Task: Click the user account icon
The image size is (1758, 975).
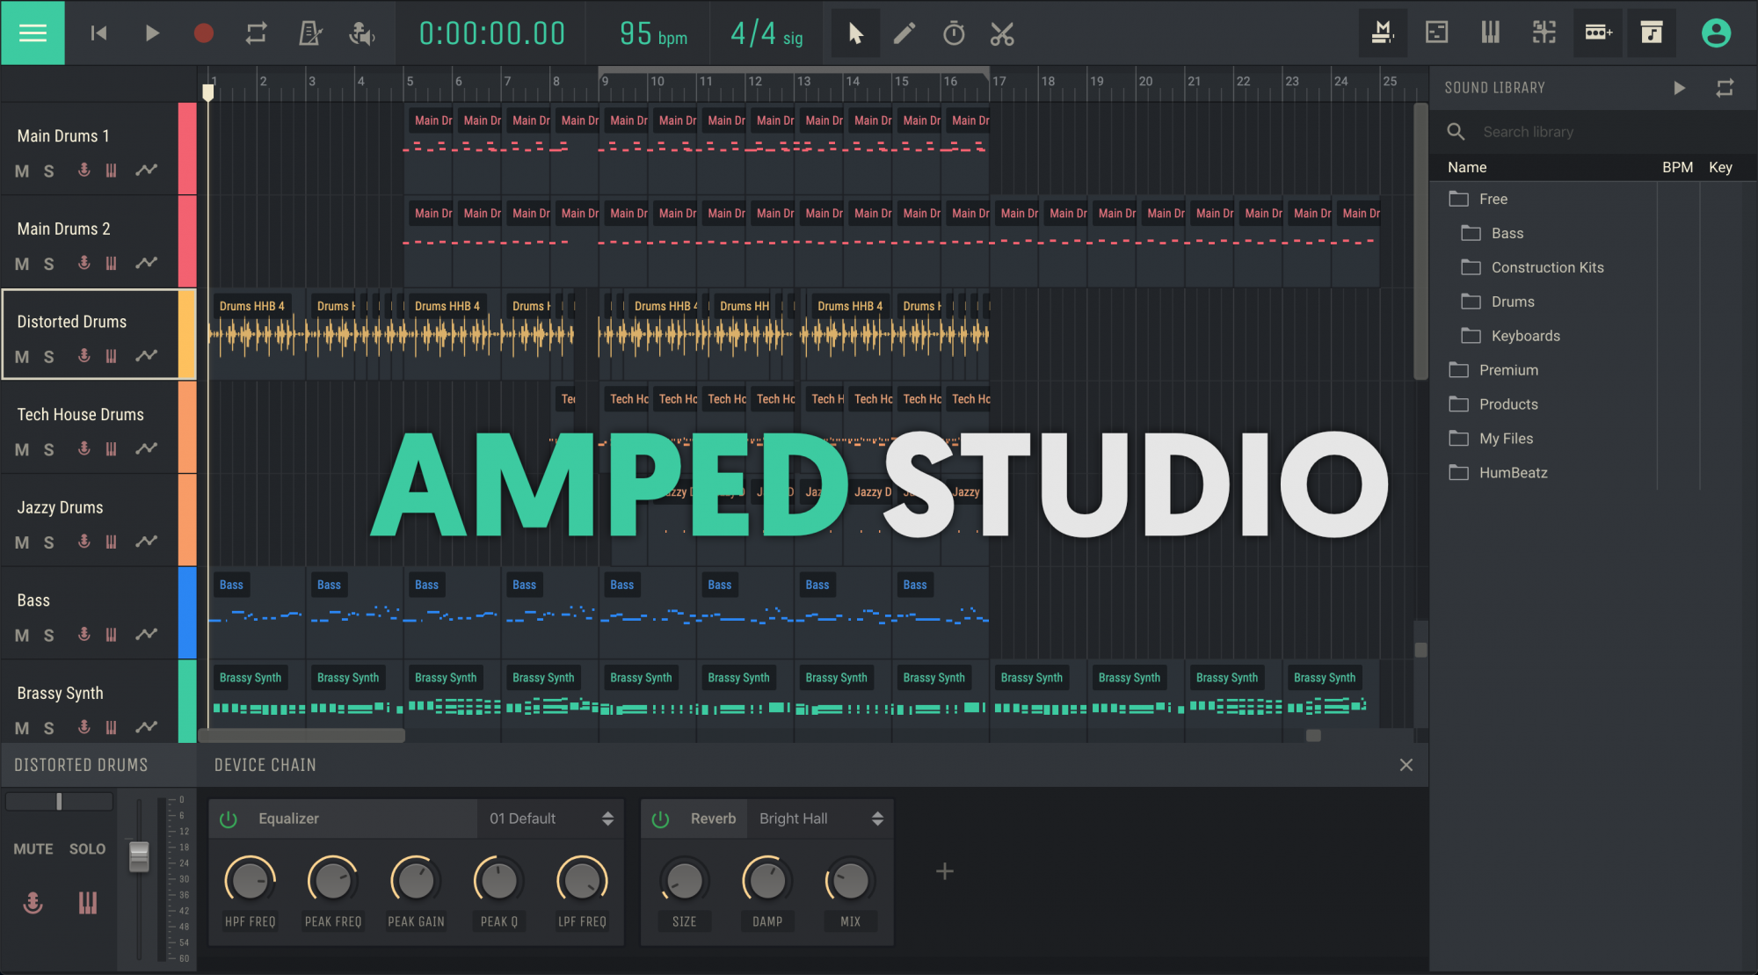Action: [x=1716, y=33]
